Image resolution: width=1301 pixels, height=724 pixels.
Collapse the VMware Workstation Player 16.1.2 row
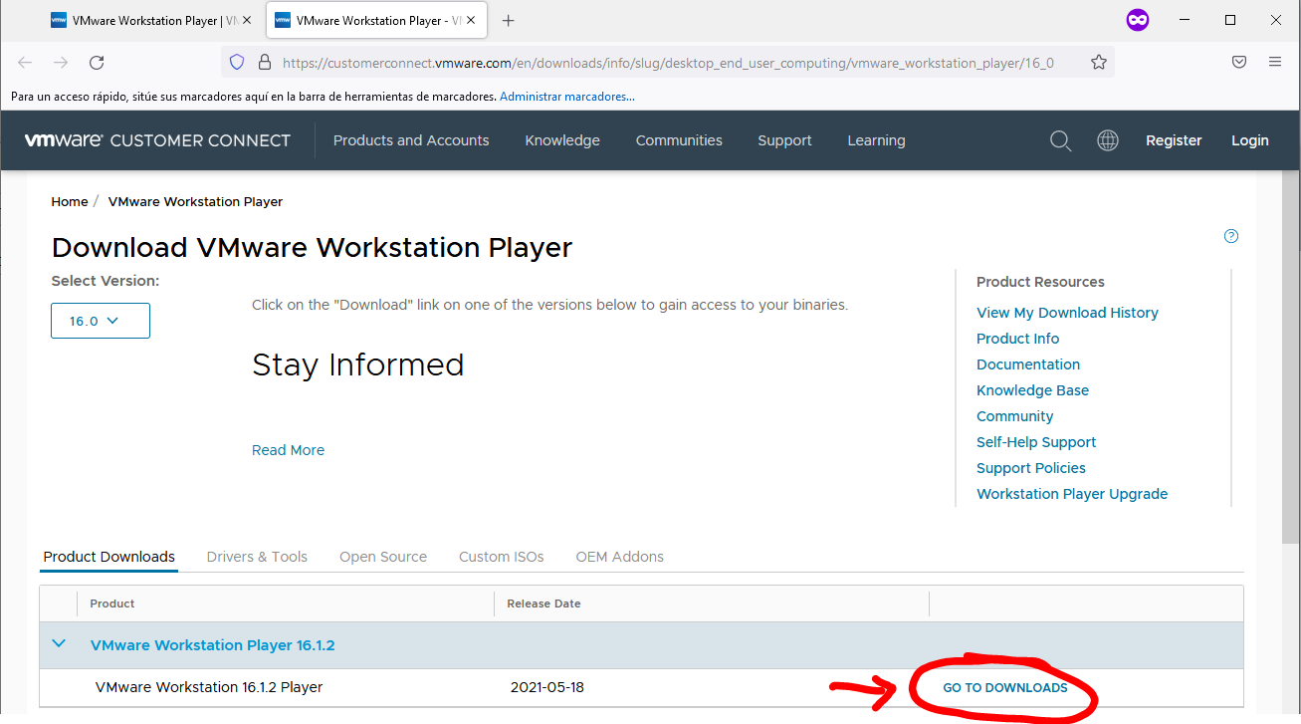[59, 643]
